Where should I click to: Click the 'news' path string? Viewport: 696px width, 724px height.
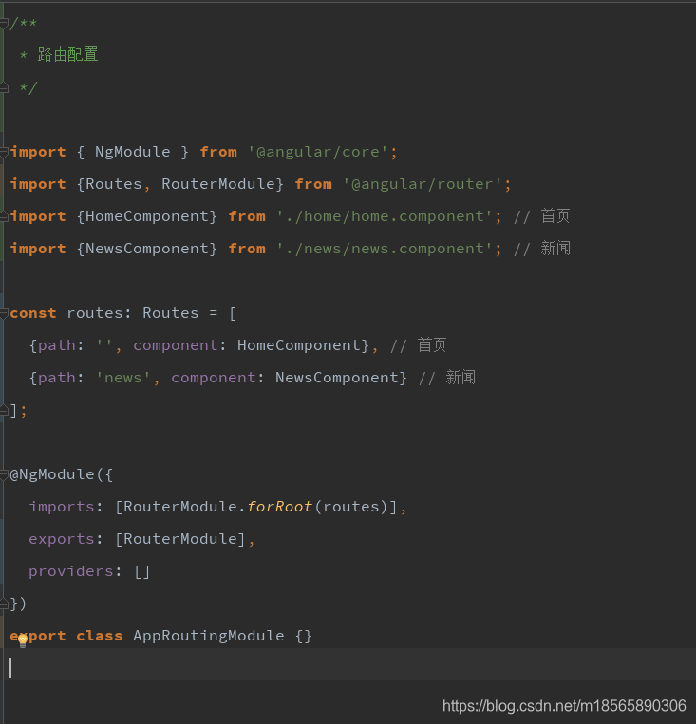coord(122,378)
